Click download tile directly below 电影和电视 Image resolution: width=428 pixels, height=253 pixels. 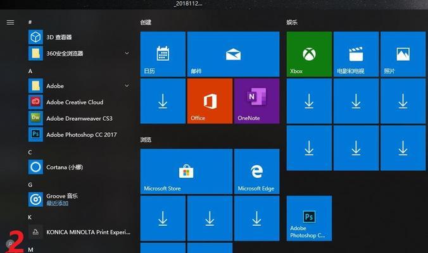(356, 101)
